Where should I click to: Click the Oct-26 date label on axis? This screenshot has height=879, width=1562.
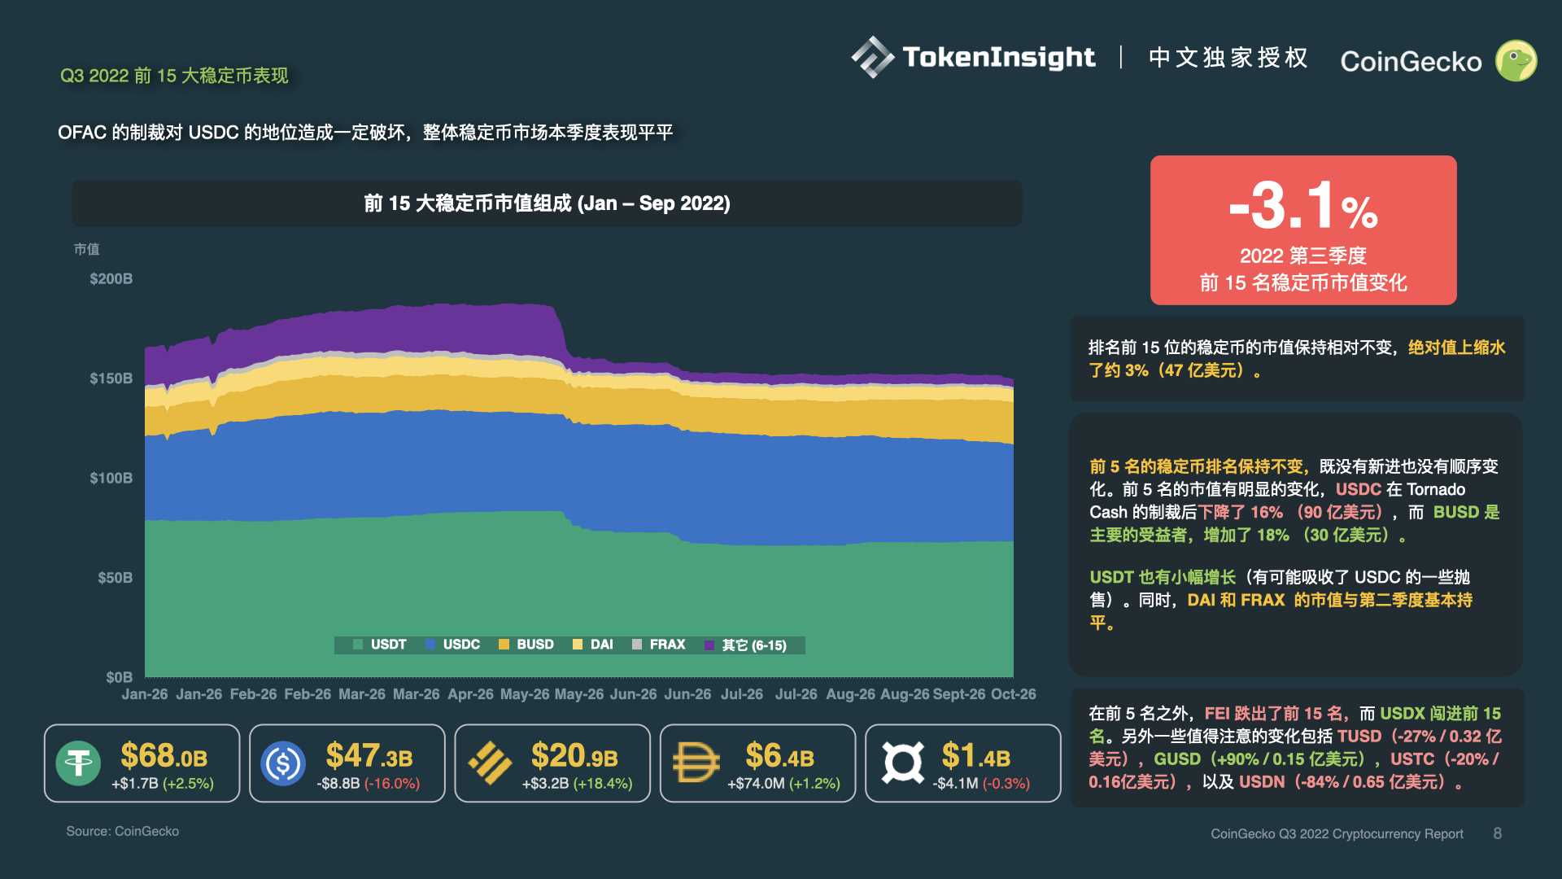(x=1013, y=694)
